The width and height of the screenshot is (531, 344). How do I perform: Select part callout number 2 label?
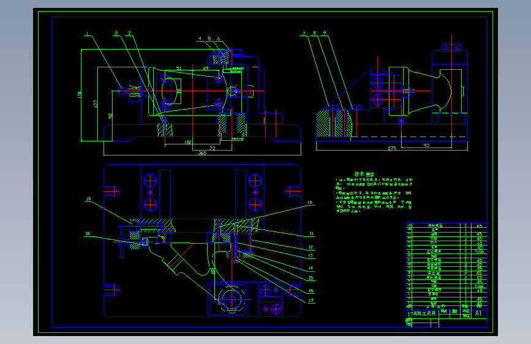(x=116, y=33)
